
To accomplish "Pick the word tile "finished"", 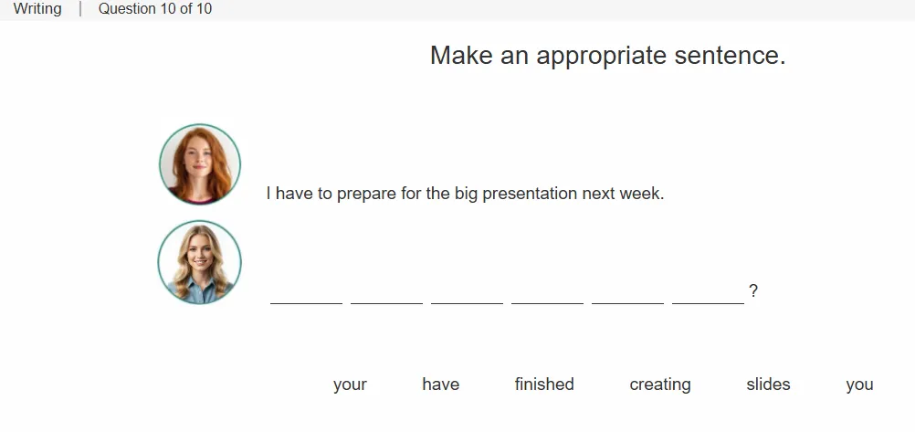I will click(x=544, y=385).
